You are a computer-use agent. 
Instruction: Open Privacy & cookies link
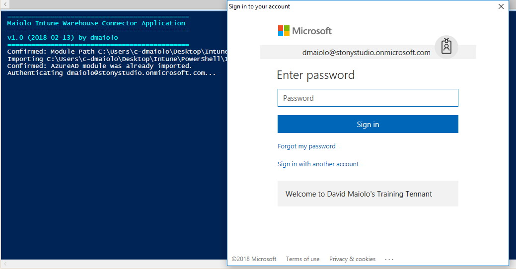(352, 259)
